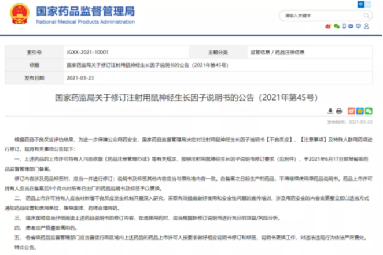
Task: Print the announcement via printer icon
Action: [x=339, y=111]
